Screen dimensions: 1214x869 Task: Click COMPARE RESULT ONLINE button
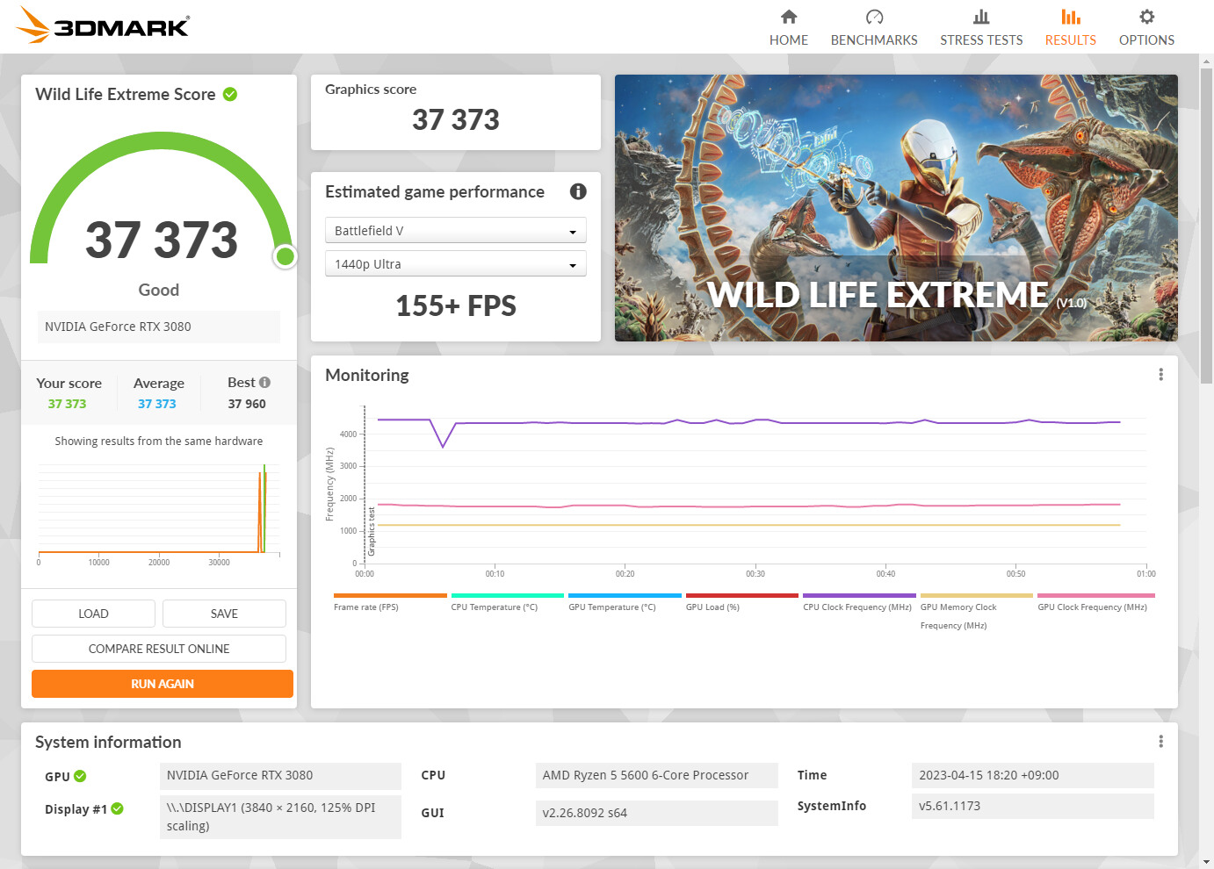(x=159, y=649)
